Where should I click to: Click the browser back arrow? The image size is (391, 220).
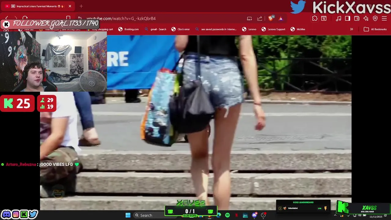point(7,18)
